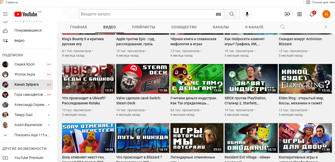Open the on-screen keyboard icon in search
The height and width of the screenshot is (162, 335).
(218, 14)
